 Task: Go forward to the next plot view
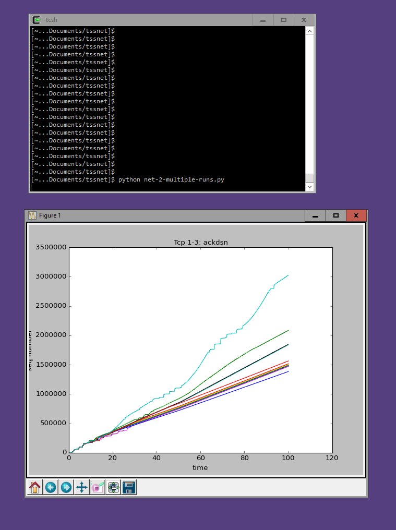(66, 487)
